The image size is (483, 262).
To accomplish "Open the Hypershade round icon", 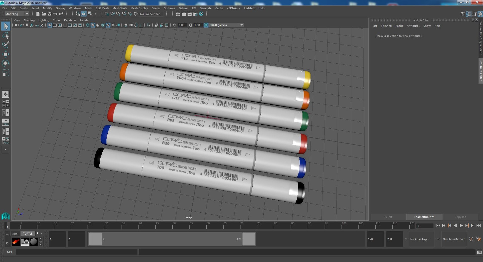I will click(x=201, y=14).
